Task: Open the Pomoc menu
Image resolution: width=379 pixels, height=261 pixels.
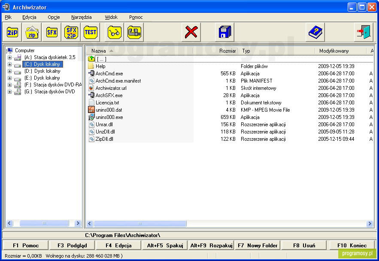Action: point(136,17)
